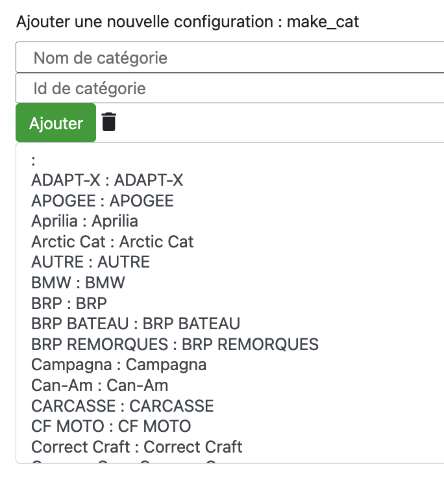
Task: Select the Aprilia list entry
Action: coord(84,221)
